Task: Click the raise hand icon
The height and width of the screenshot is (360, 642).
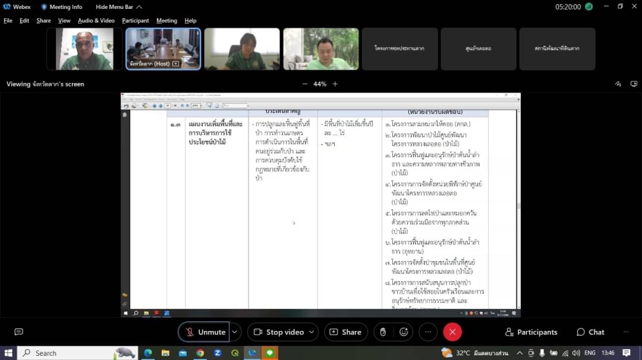Action: point(383,332)
